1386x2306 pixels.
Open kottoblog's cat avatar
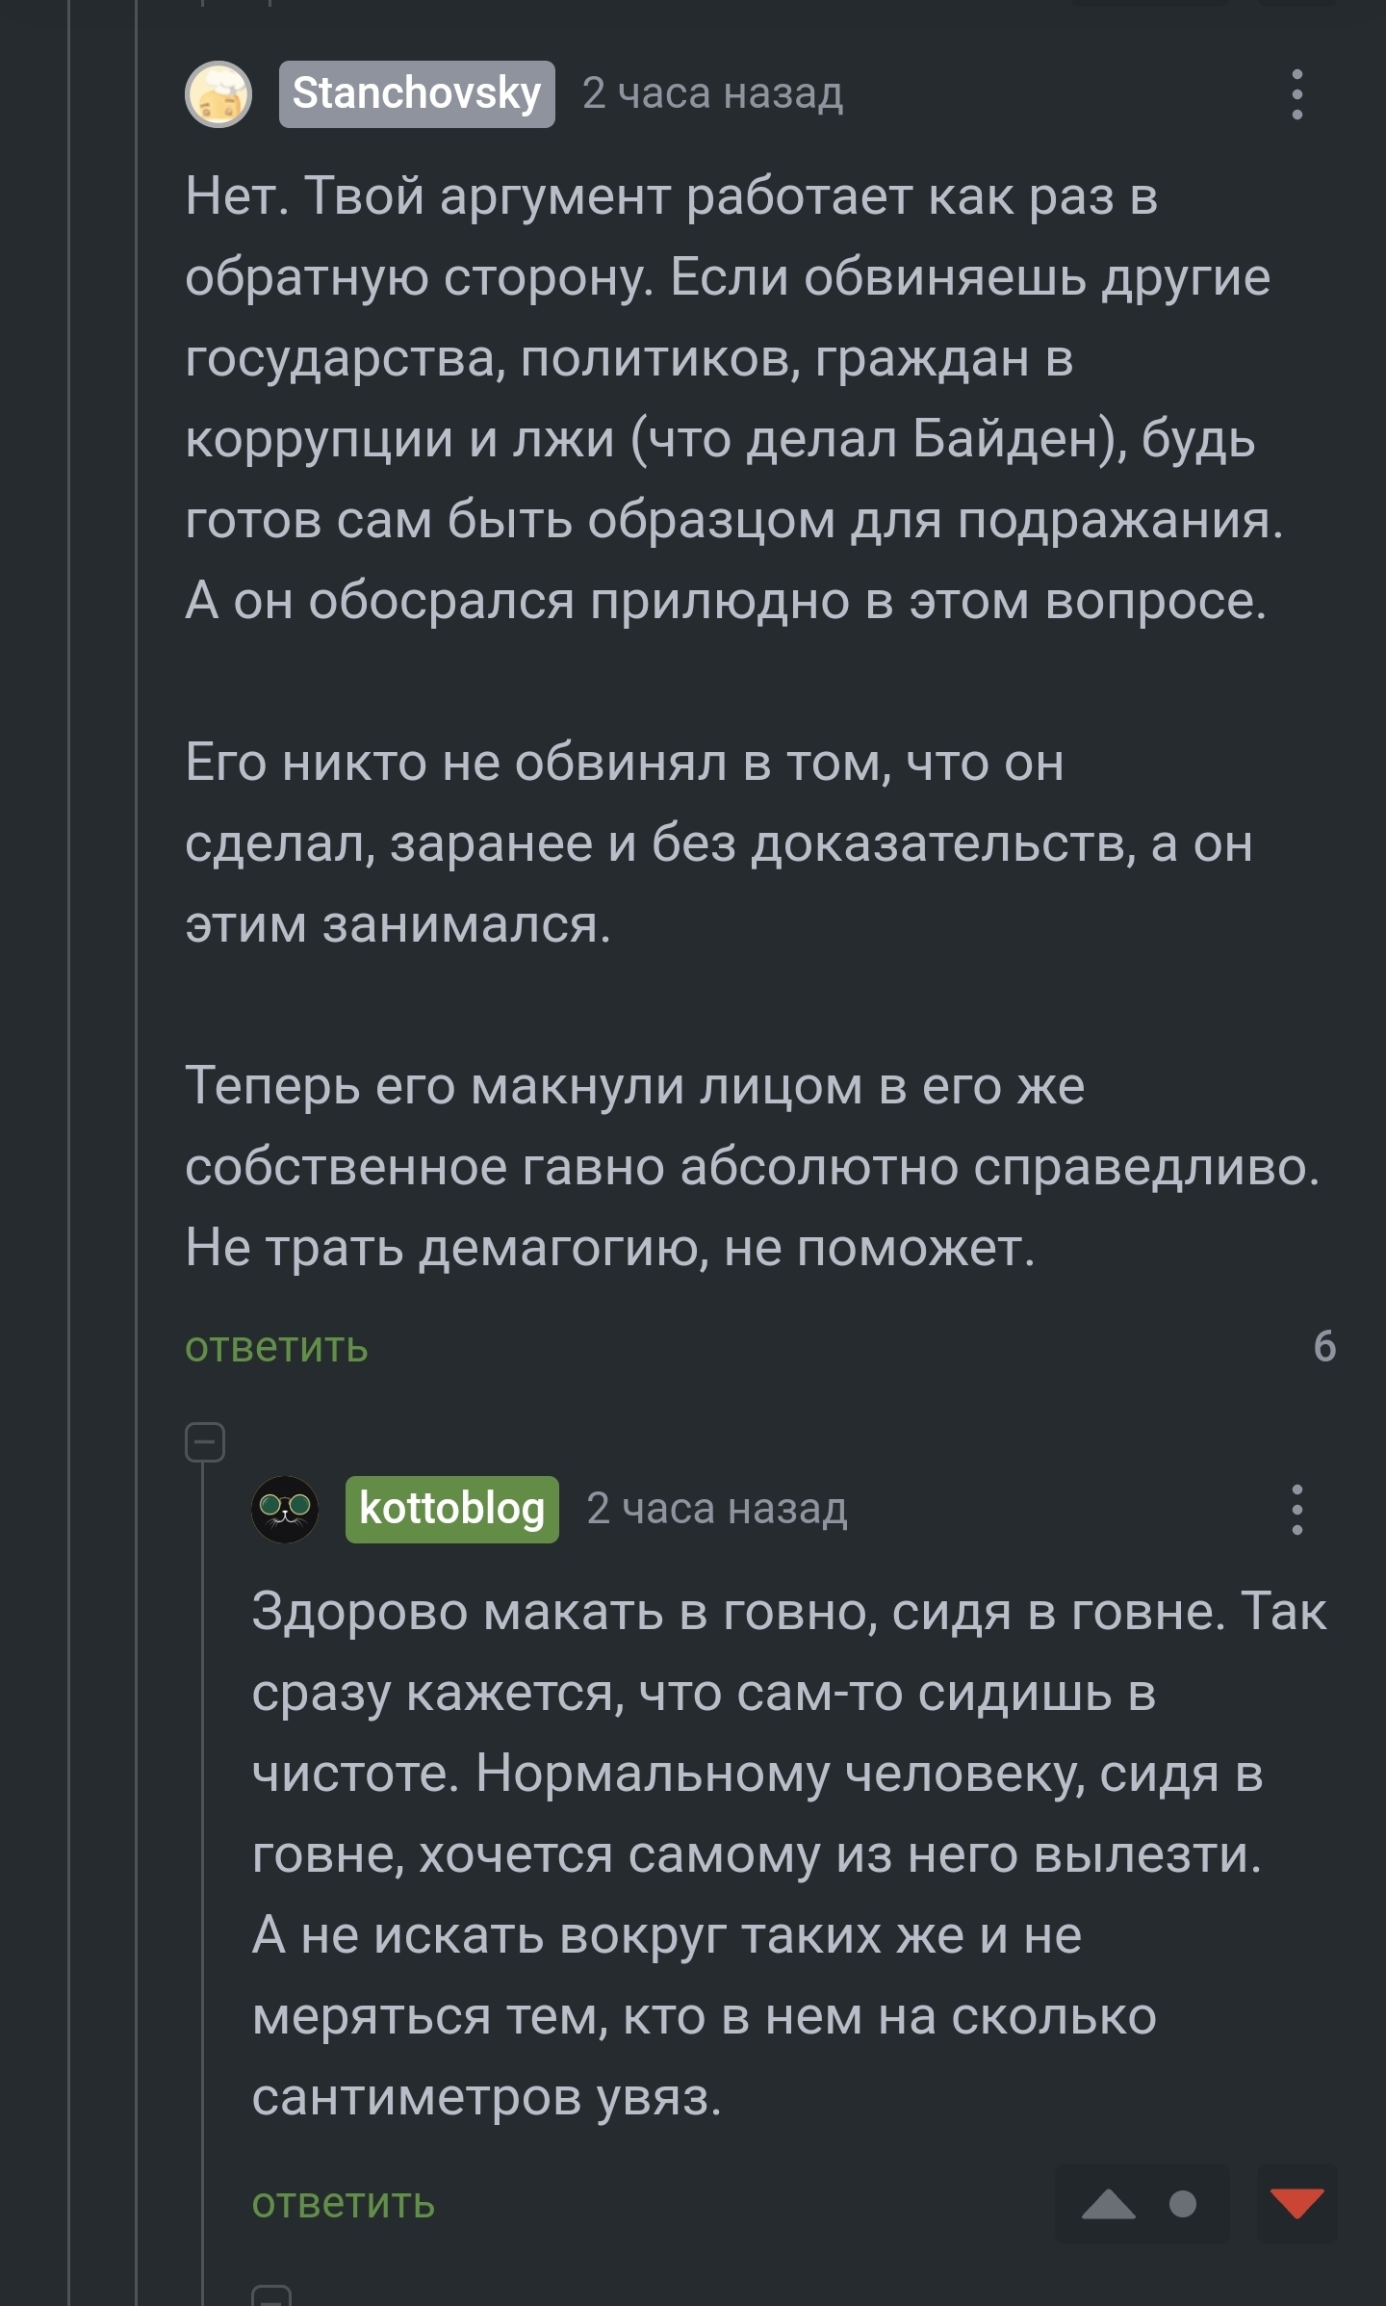click(x=285, y=1509)
